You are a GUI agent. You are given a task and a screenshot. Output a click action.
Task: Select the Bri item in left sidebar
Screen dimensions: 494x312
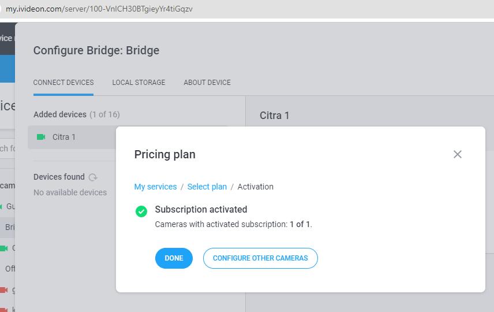click(x=8, y=227)
